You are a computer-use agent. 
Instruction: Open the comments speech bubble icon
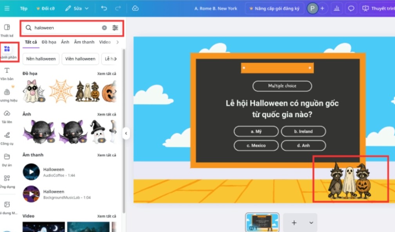351,8
